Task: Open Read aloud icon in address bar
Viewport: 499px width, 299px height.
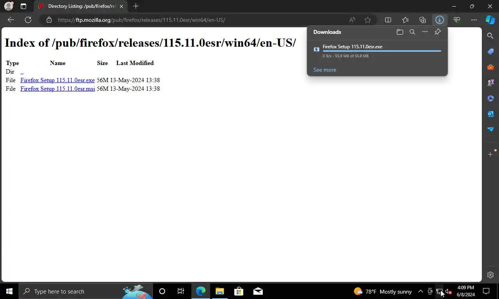Action: click(x=352, y=20)
